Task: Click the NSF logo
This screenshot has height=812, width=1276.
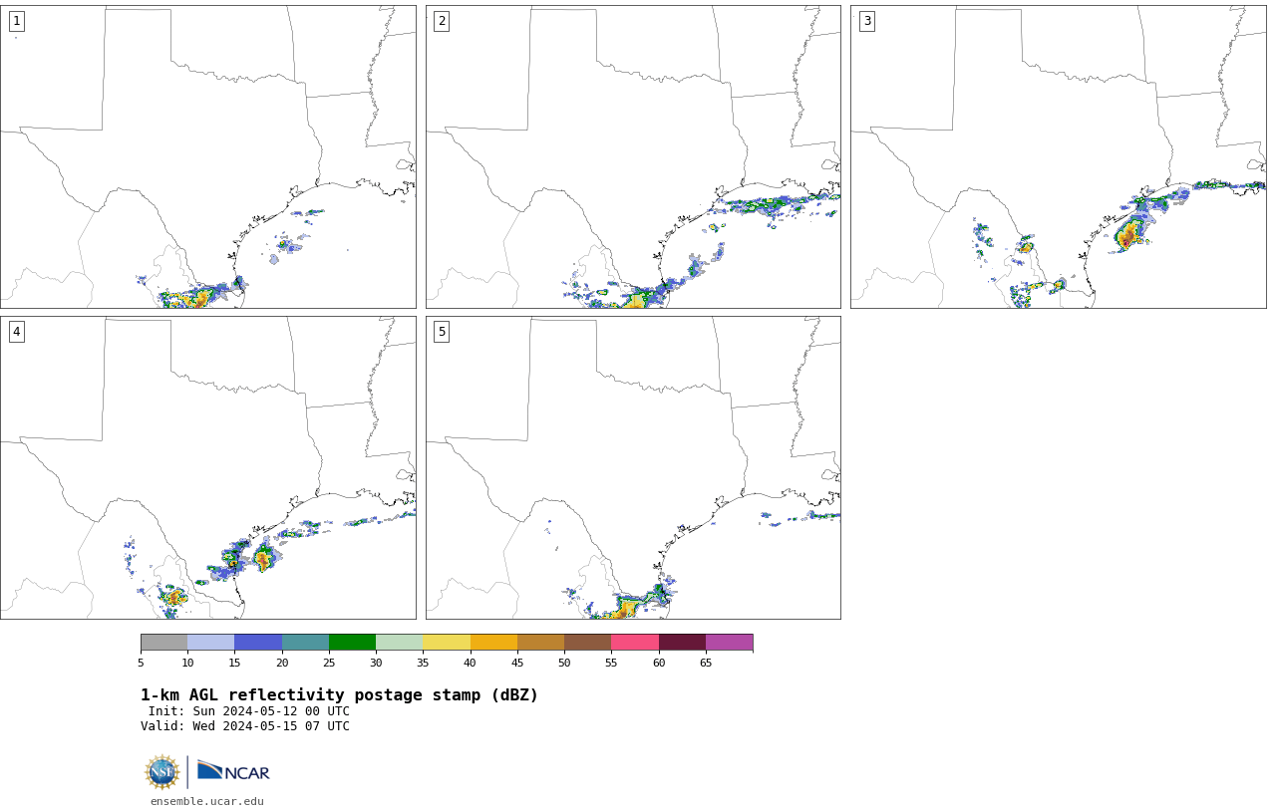Action: pos(161,772)
